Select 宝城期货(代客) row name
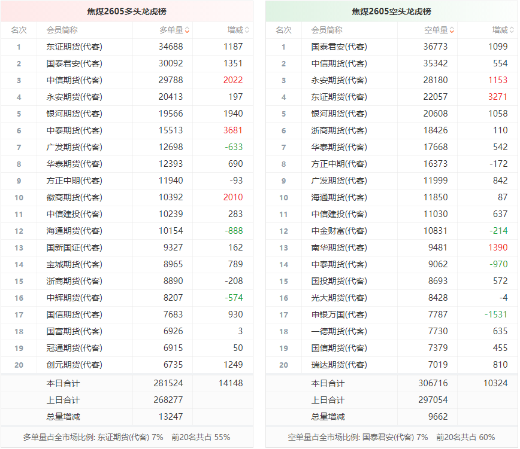The width and height of the screenshot is (520, 449). pos(74,264)
